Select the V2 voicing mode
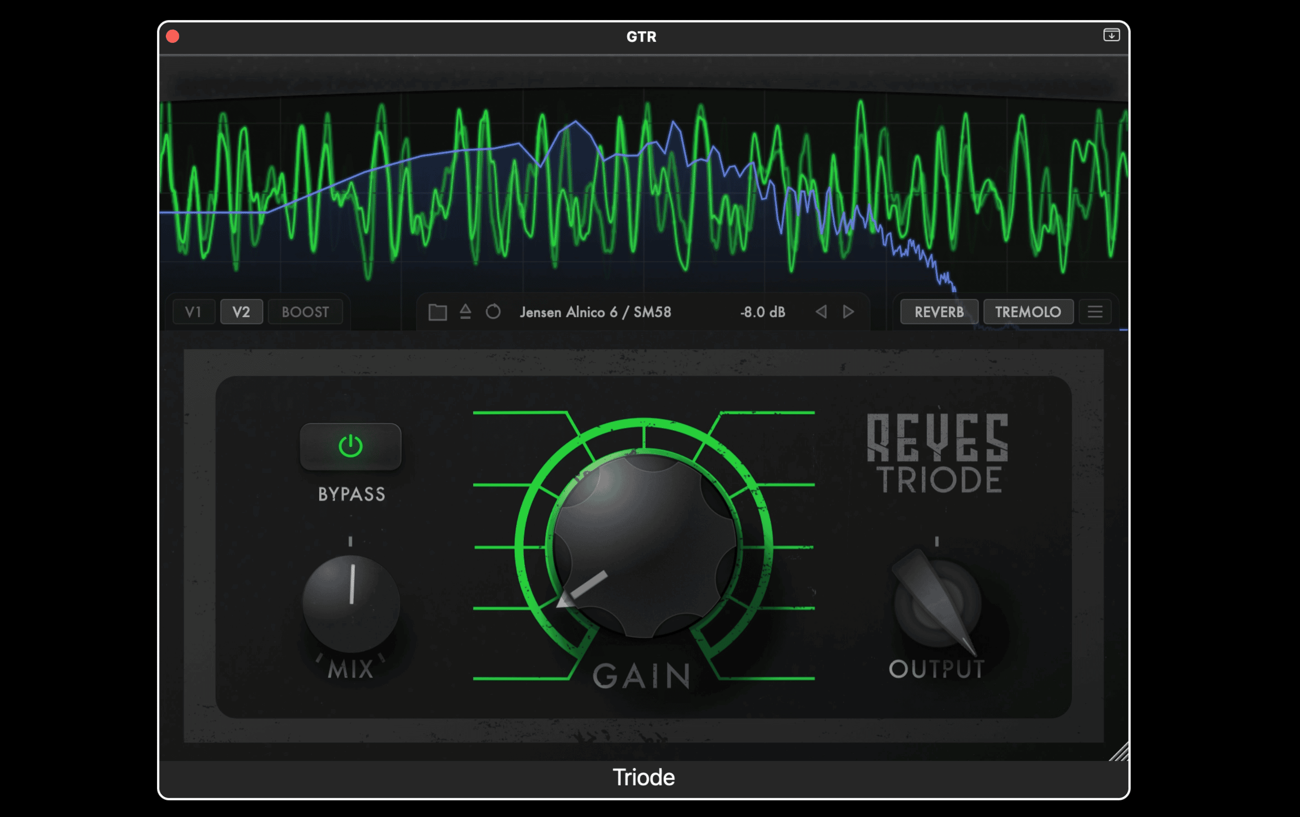Viewport: 1300px width, 817px height. click(241, 312)
